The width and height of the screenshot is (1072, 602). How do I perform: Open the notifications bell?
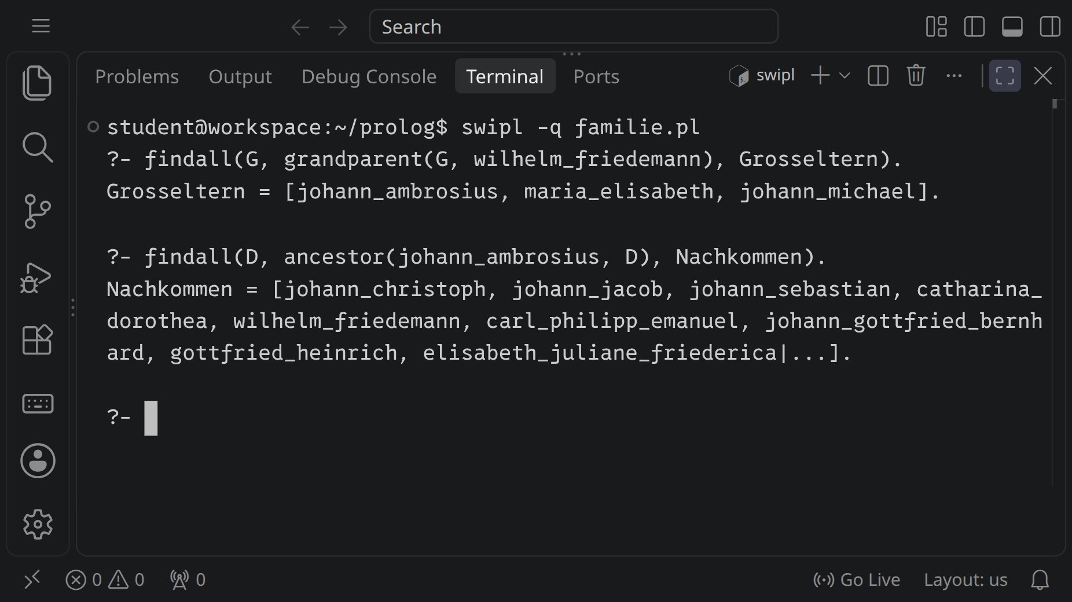[x=1040, y=579]
